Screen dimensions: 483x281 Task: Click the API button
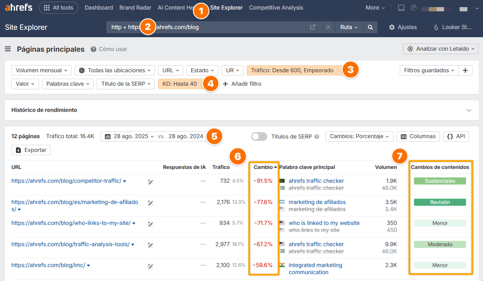pyautogui.click(x=456, y=136)
